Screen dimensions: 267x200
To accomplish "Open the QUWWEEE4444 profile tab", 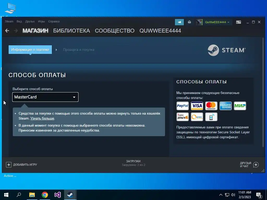I will pos(160,31).
